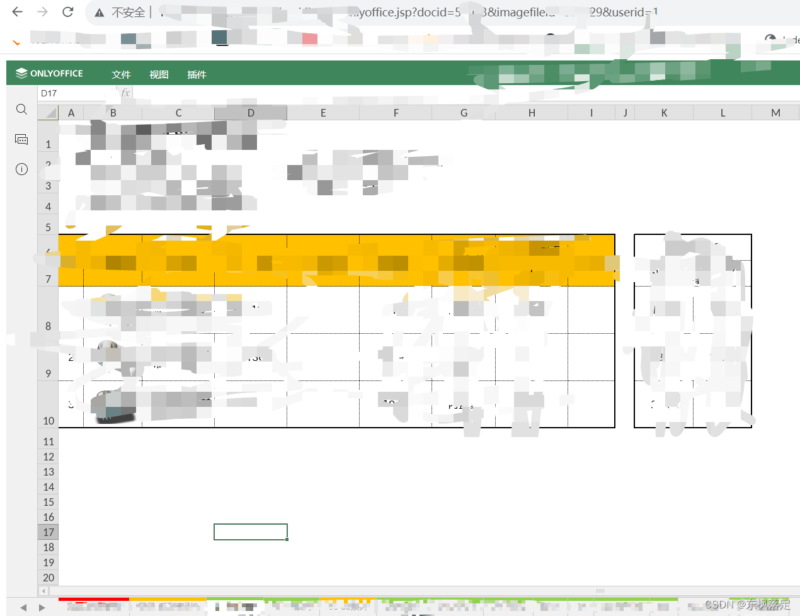Switch to the red-marked first sheet tab
This screenshot has width=800, height=616.
(93, 608)
